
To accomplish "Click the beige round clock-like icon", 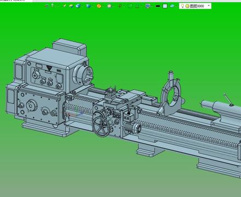I will (109, 6).
